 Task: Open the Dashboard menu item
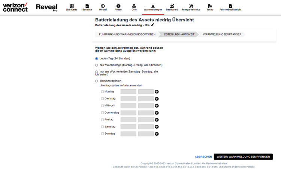[x=172, y=7]
